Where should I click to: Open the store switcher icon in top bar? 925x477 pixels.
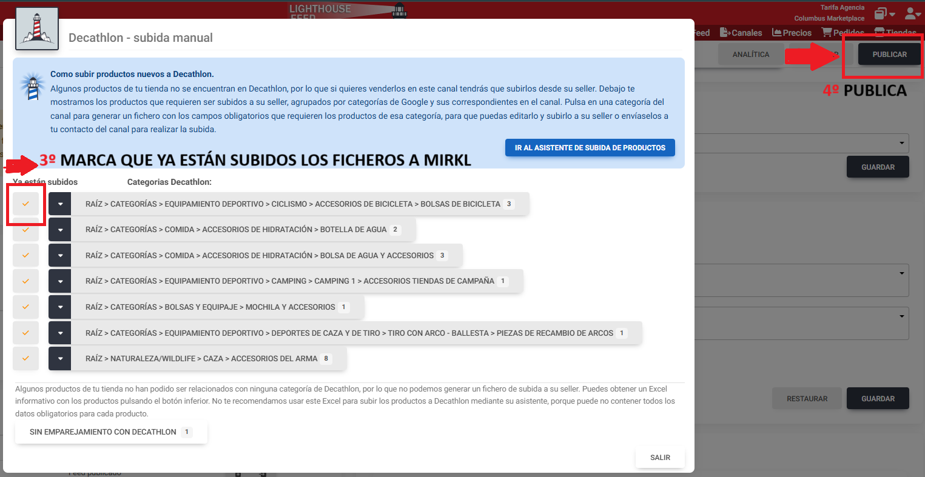click(x=884, y=13)
